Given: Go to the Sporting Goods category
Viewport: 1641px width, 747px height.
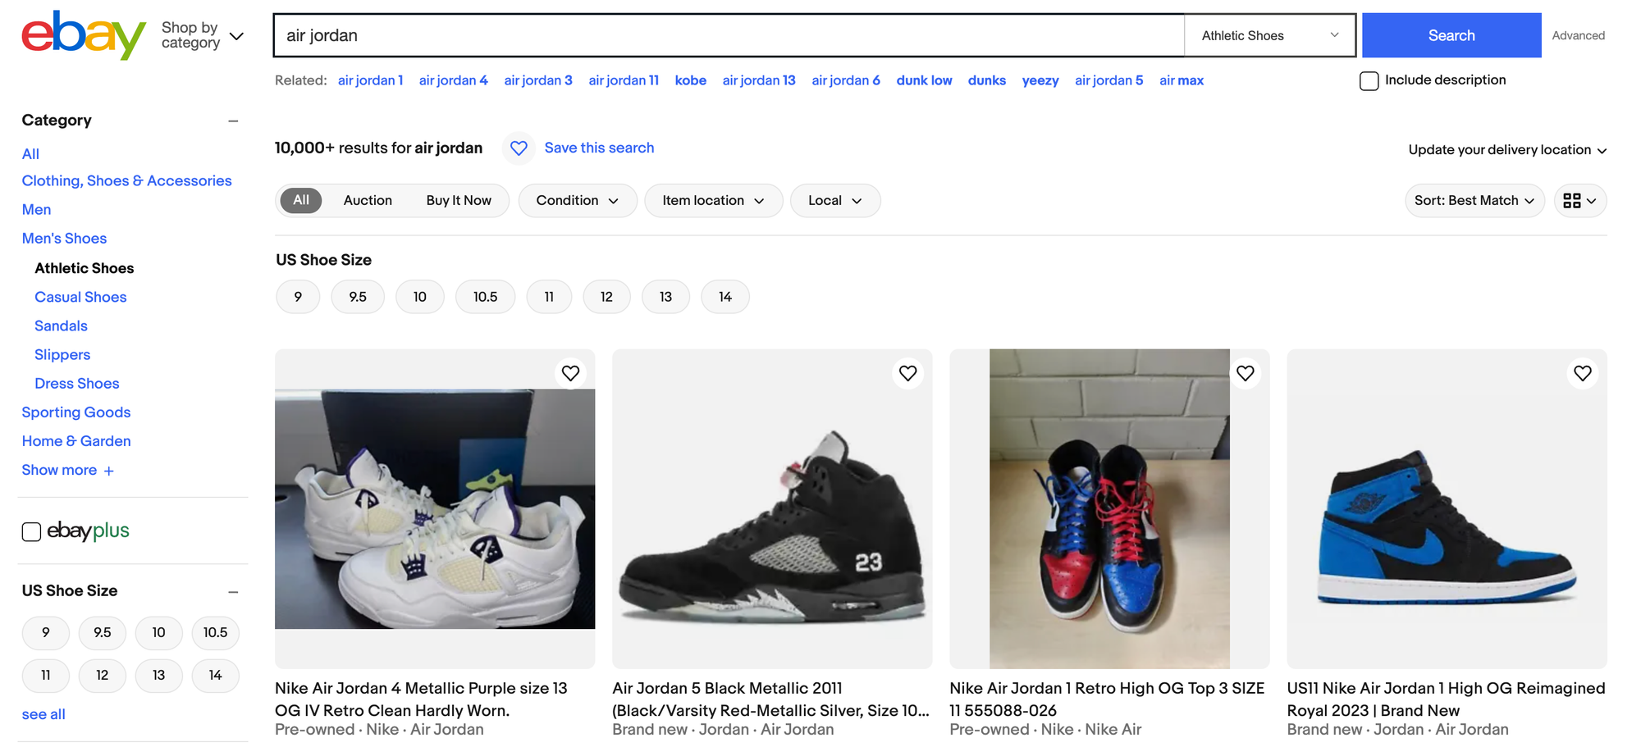Looking at the screenshot, I should (x=76, y=412).
